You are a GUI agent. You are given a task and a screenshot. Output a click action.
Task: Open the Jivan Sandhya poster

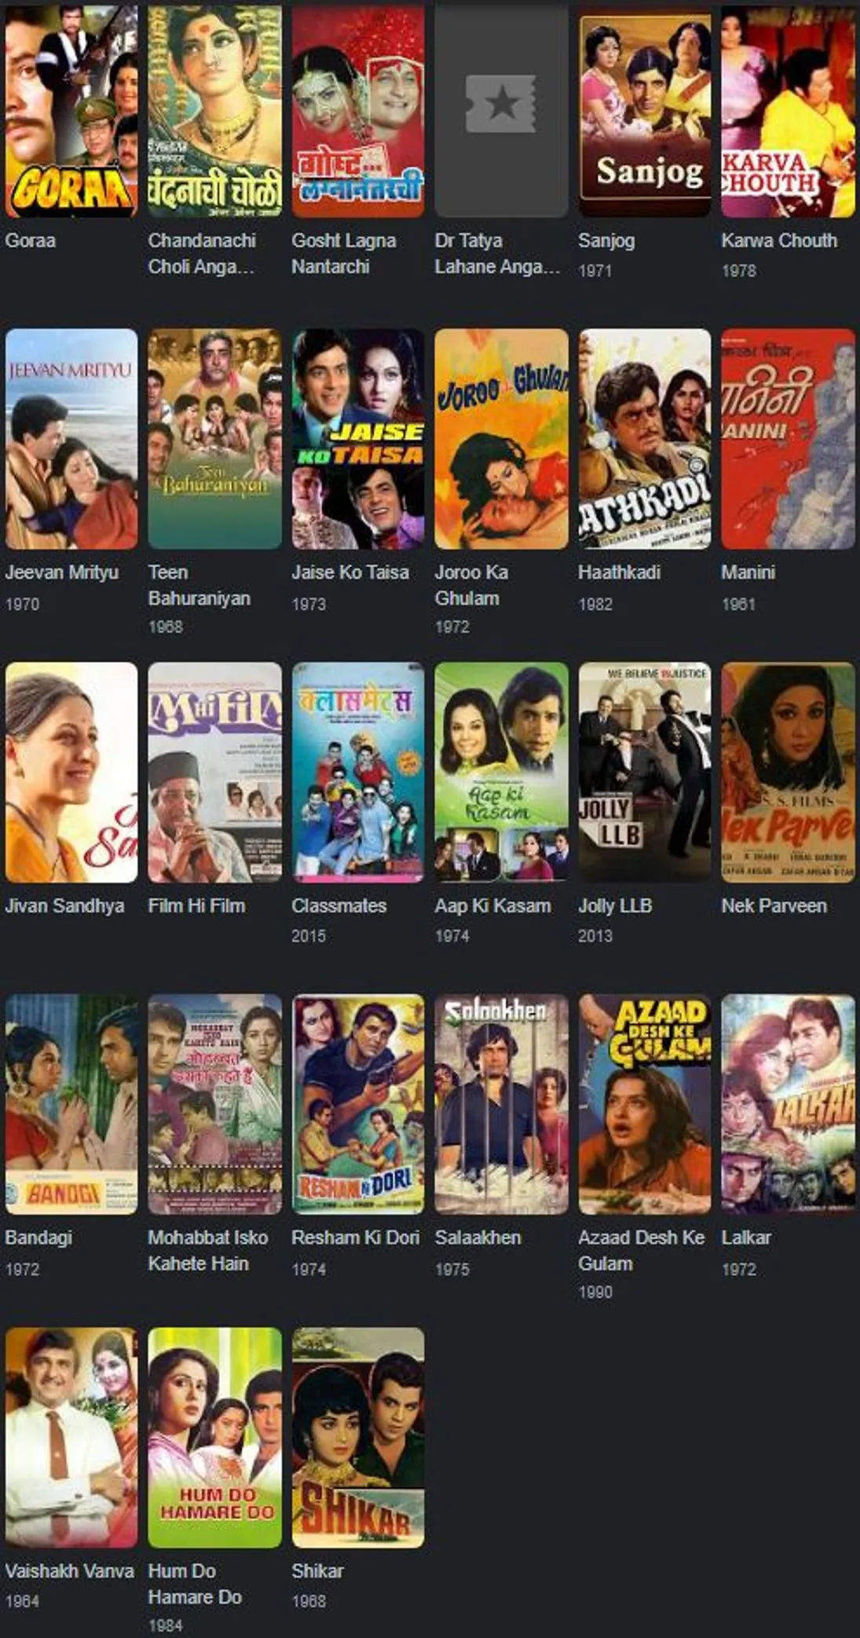point(71,772)
